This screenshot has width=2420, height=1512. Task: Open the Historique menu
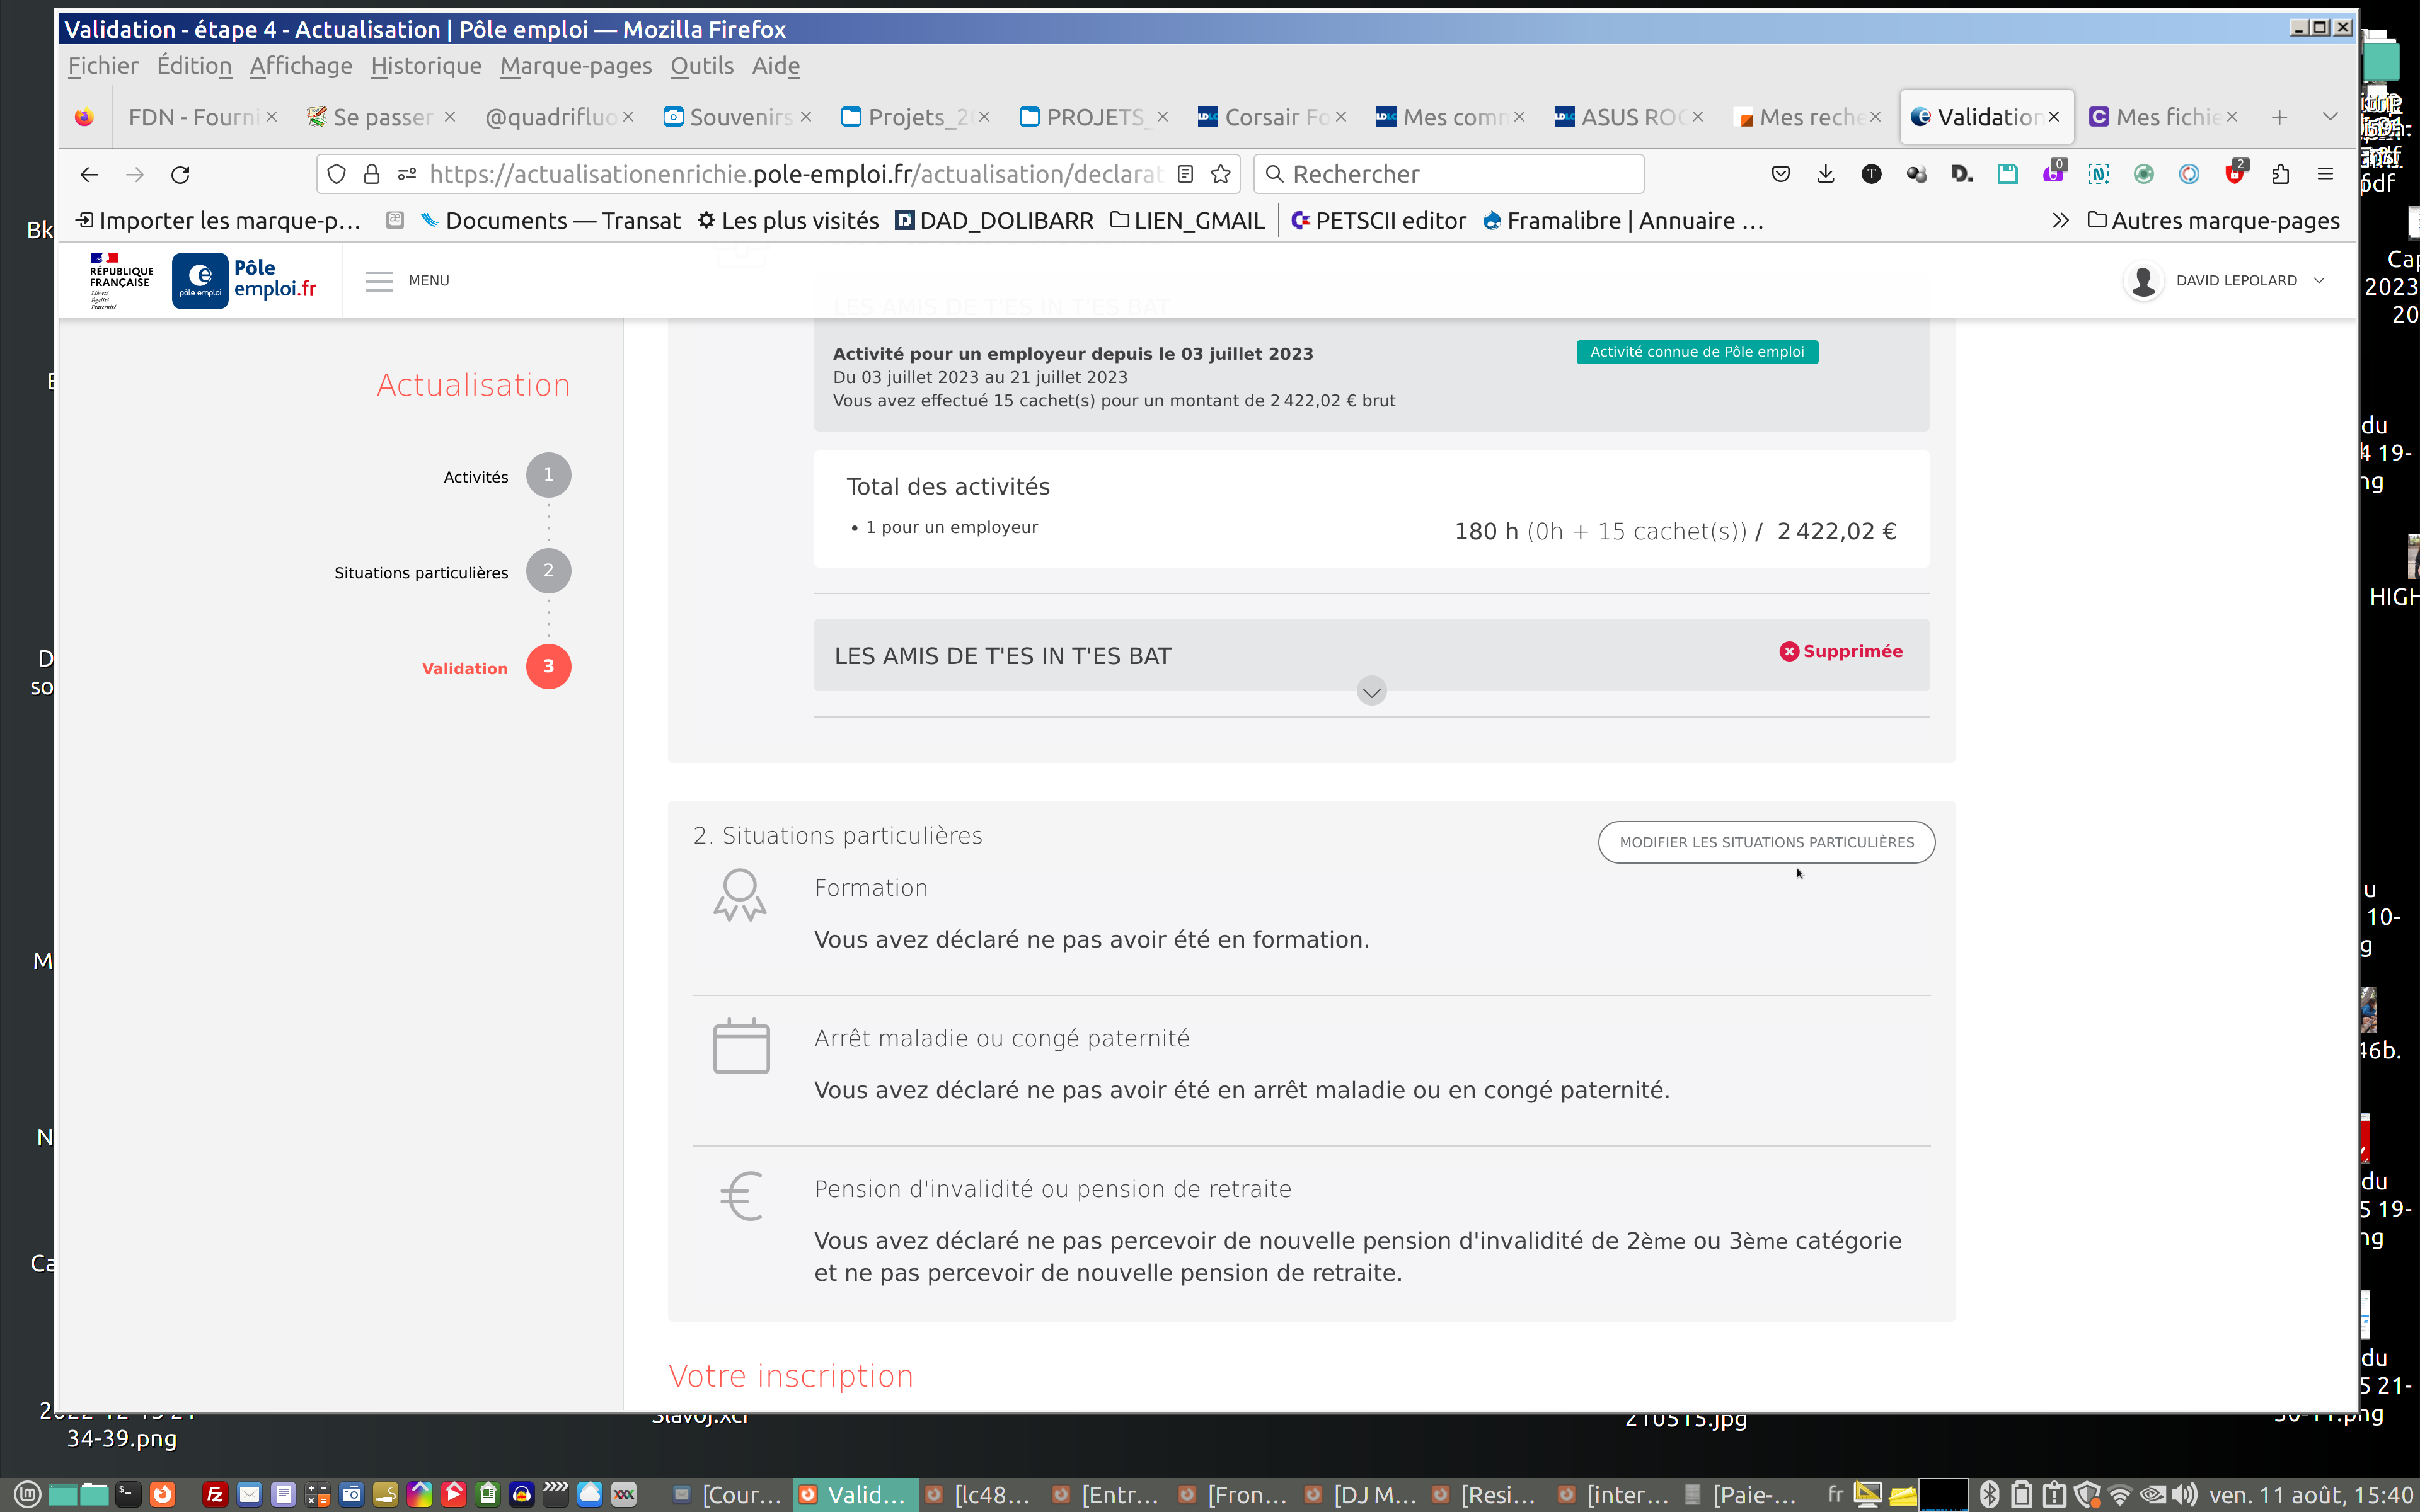(426, 66)
